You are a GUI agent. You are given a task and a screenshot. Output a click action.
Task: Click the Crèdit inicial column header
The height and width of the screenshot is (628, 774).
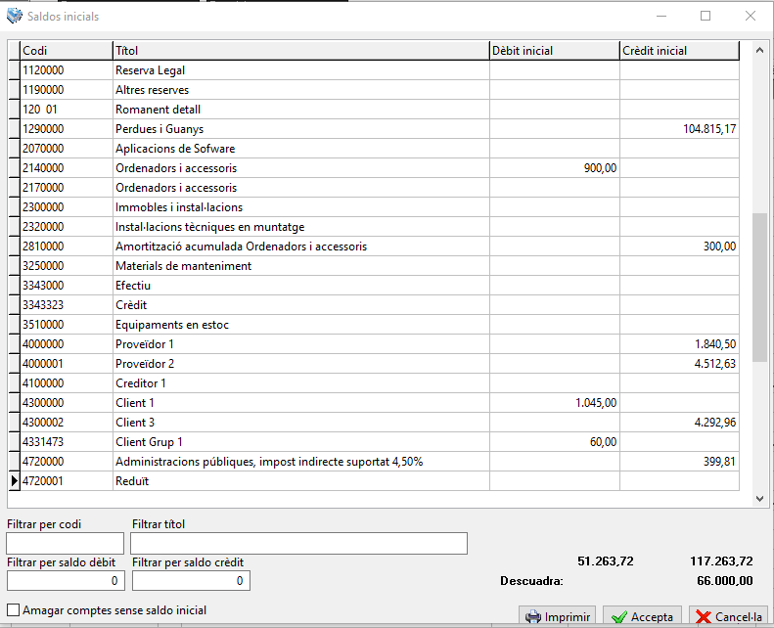(x=680, y=50)
